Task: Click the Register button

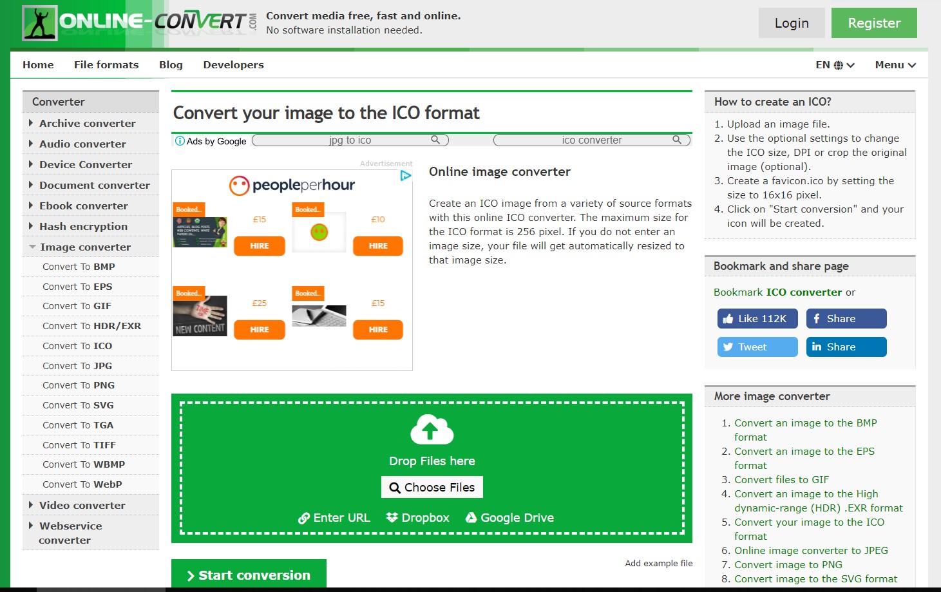Action: (x=874, y=23)
